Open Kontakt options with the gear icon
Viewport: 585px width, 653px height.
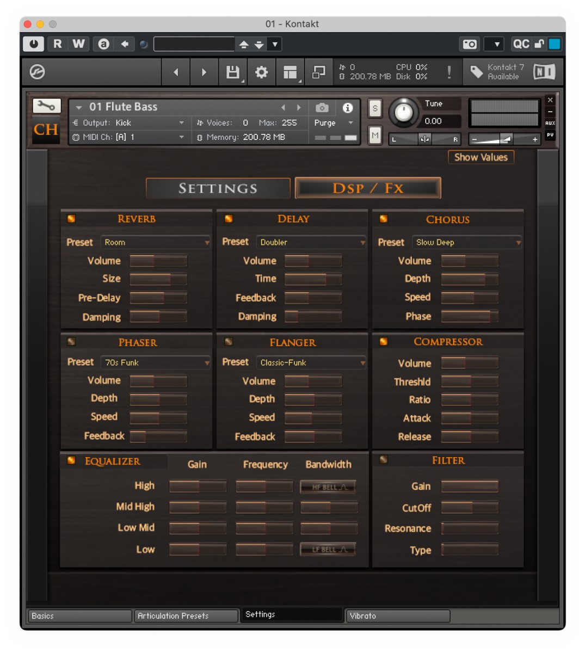coord(261,72)
